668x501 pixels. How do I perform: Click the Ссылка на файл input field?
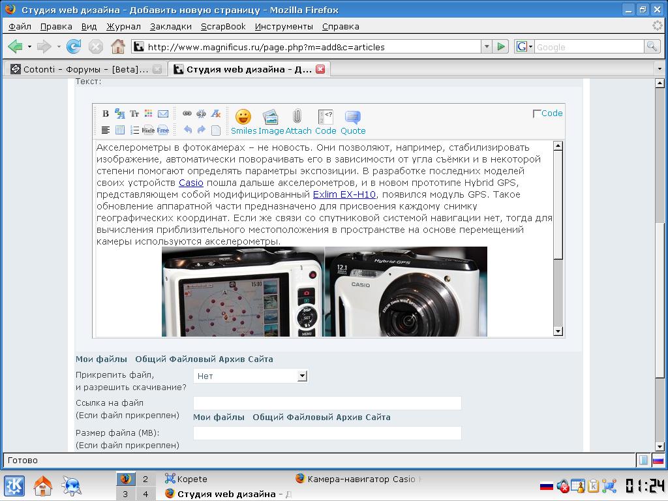[x=327, y=403]
